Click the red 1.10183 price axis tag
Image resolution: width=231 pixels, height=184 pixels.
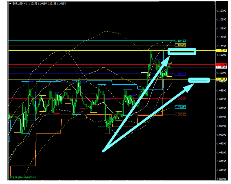(222, 64)
